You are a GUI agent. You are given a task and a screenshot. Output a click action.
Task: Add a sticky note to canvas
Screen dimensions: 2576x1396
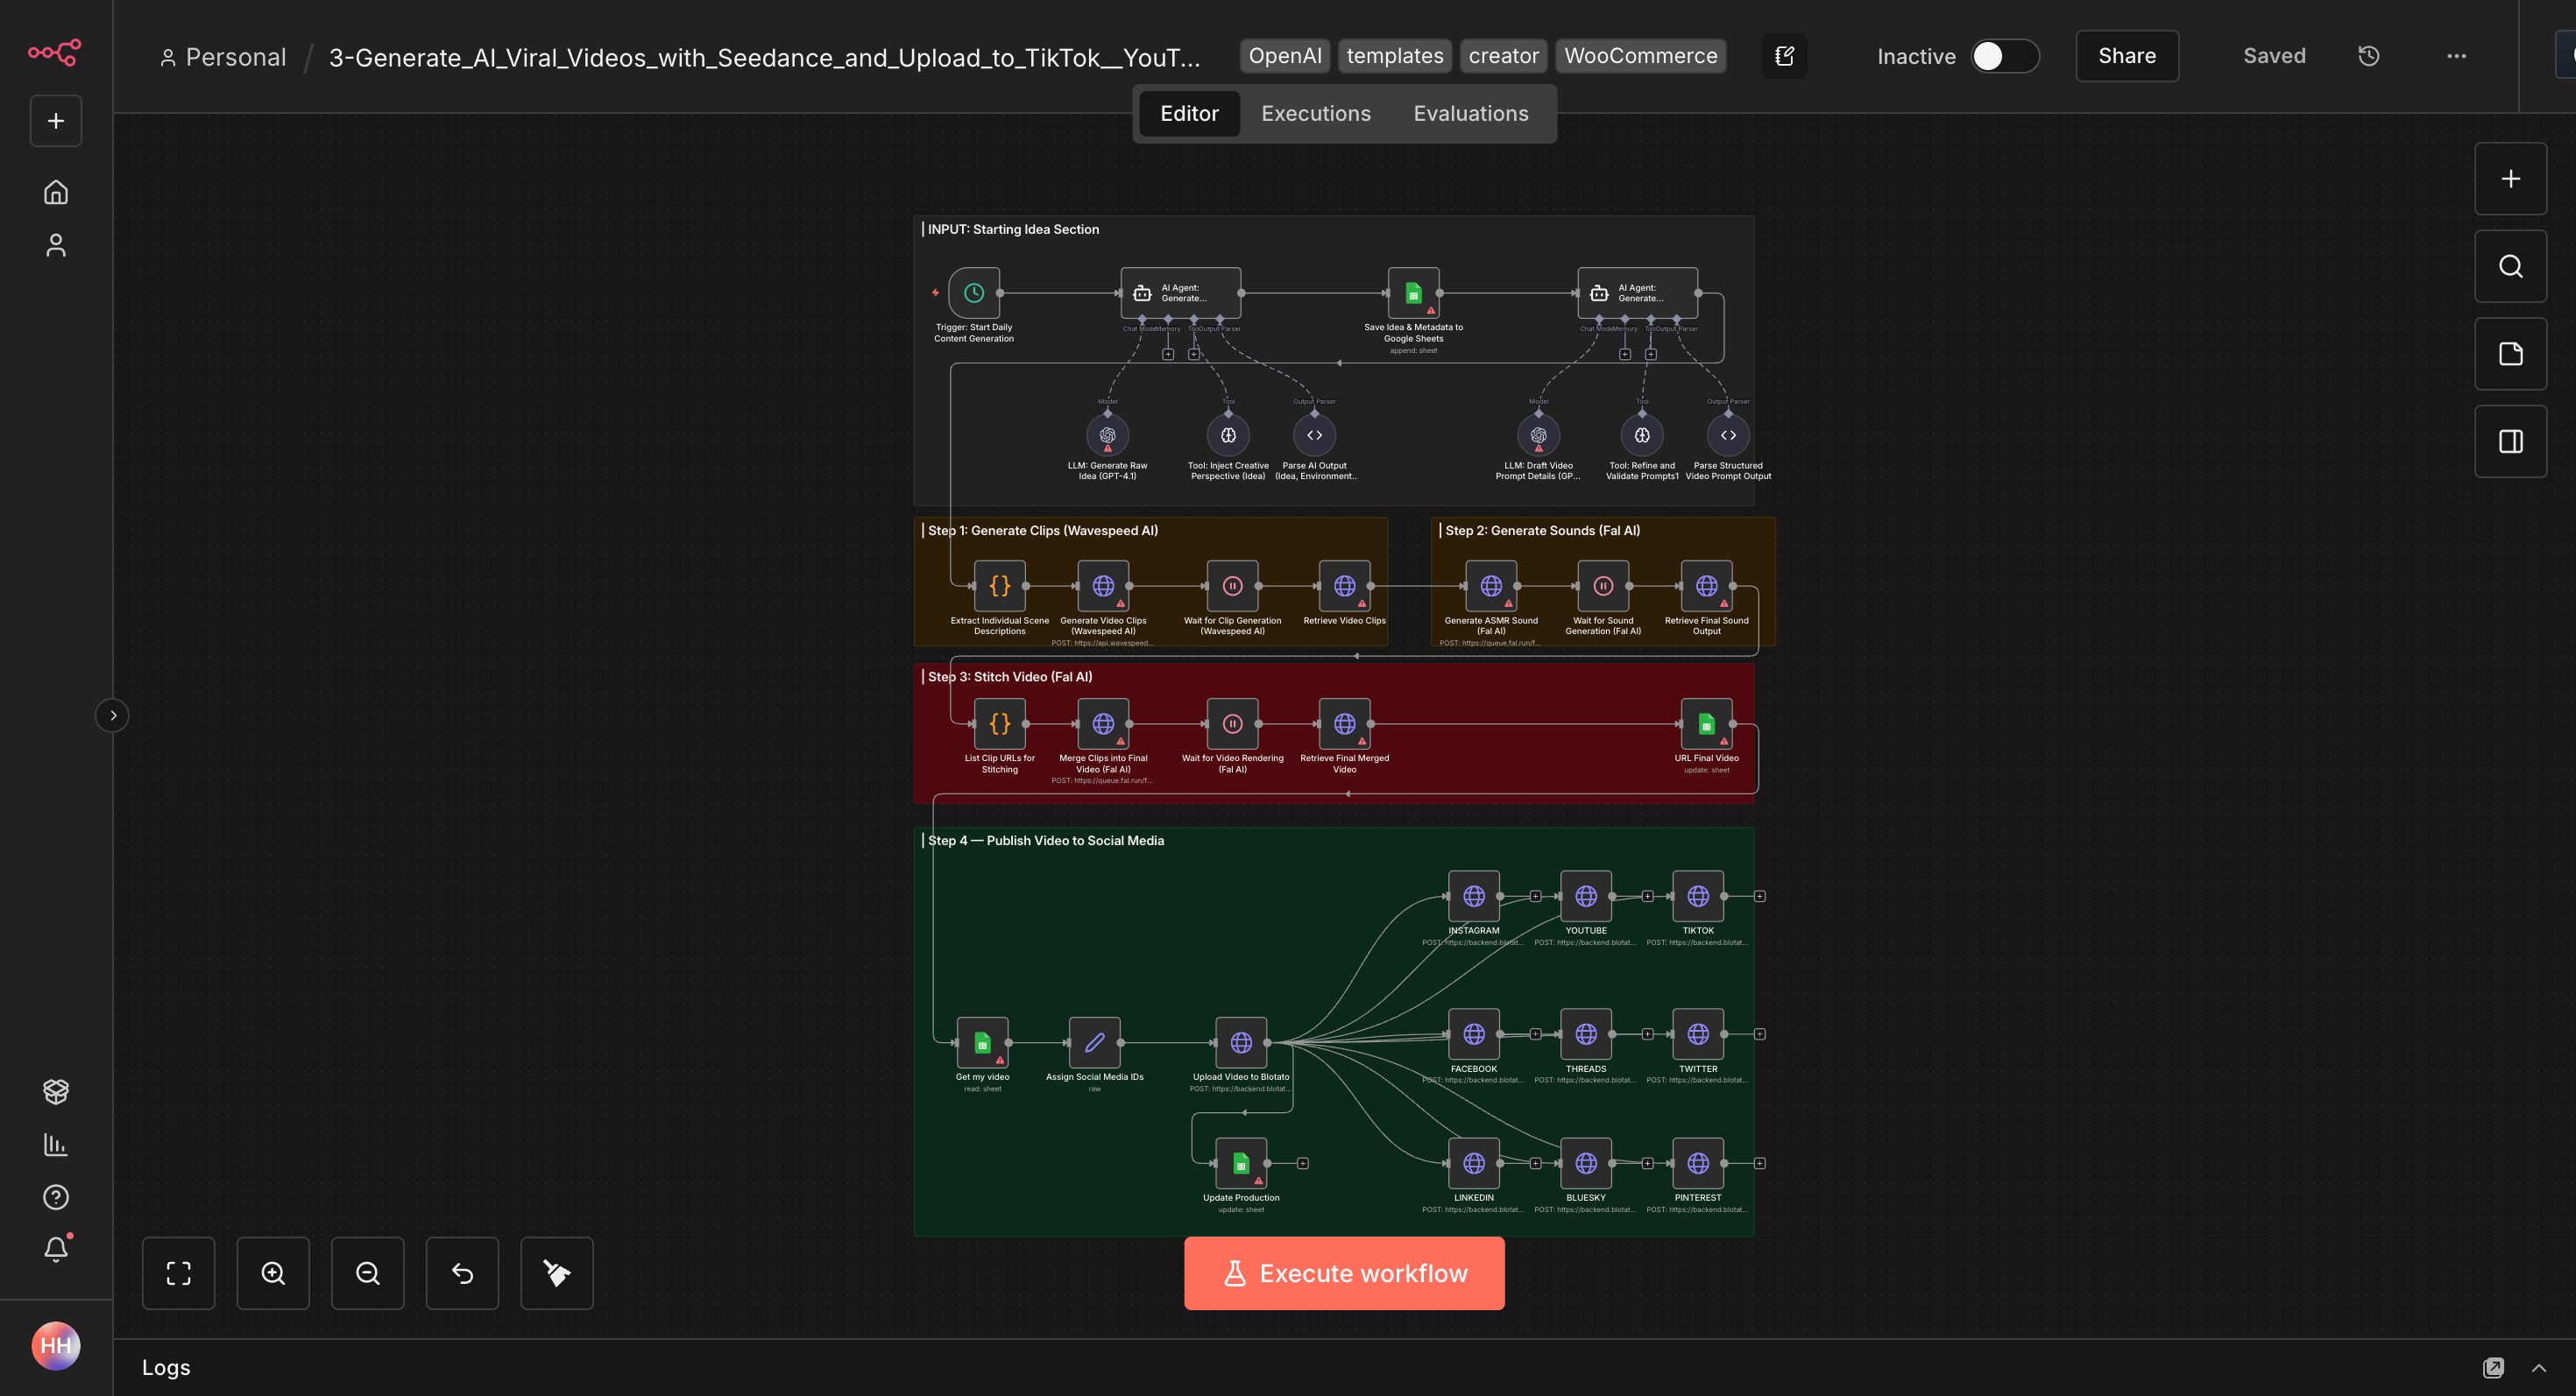(x=2510, y=354)
